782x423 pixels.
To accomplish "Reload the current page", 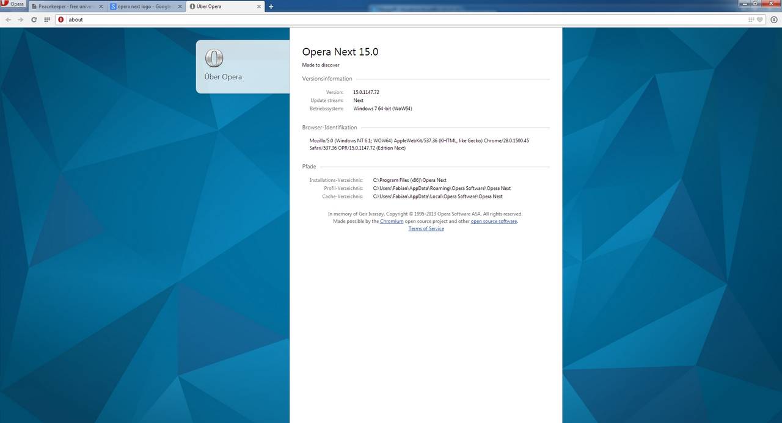I will (34, 20).
